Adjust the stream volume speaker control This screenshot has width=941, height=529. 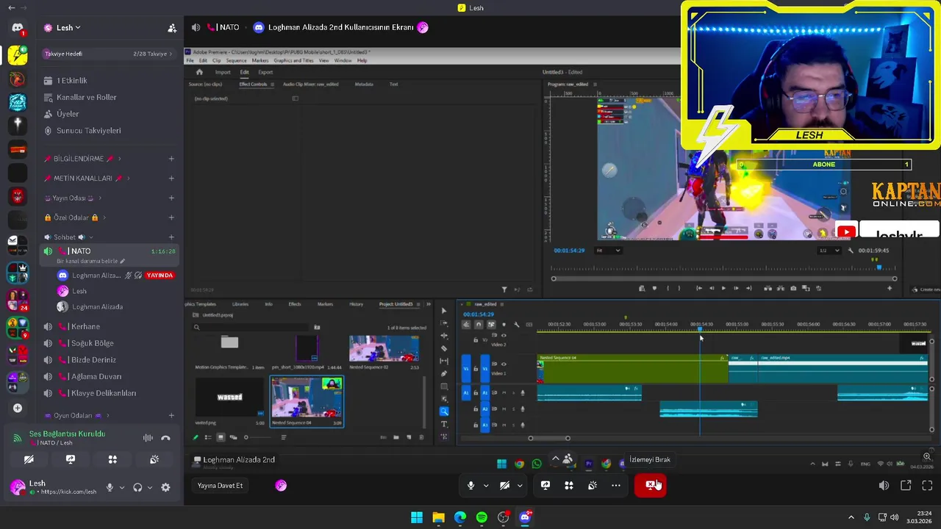pyautogui.click(x=884, y=486)
